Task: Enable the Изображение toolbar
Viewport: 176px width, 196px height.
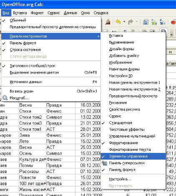Action: (133, 62)
